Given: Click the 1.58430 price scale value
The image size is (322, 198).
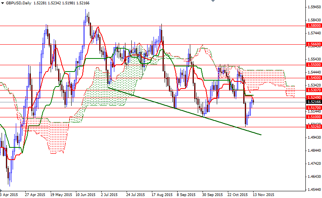Looking at the screenshot, I should 314,20.
